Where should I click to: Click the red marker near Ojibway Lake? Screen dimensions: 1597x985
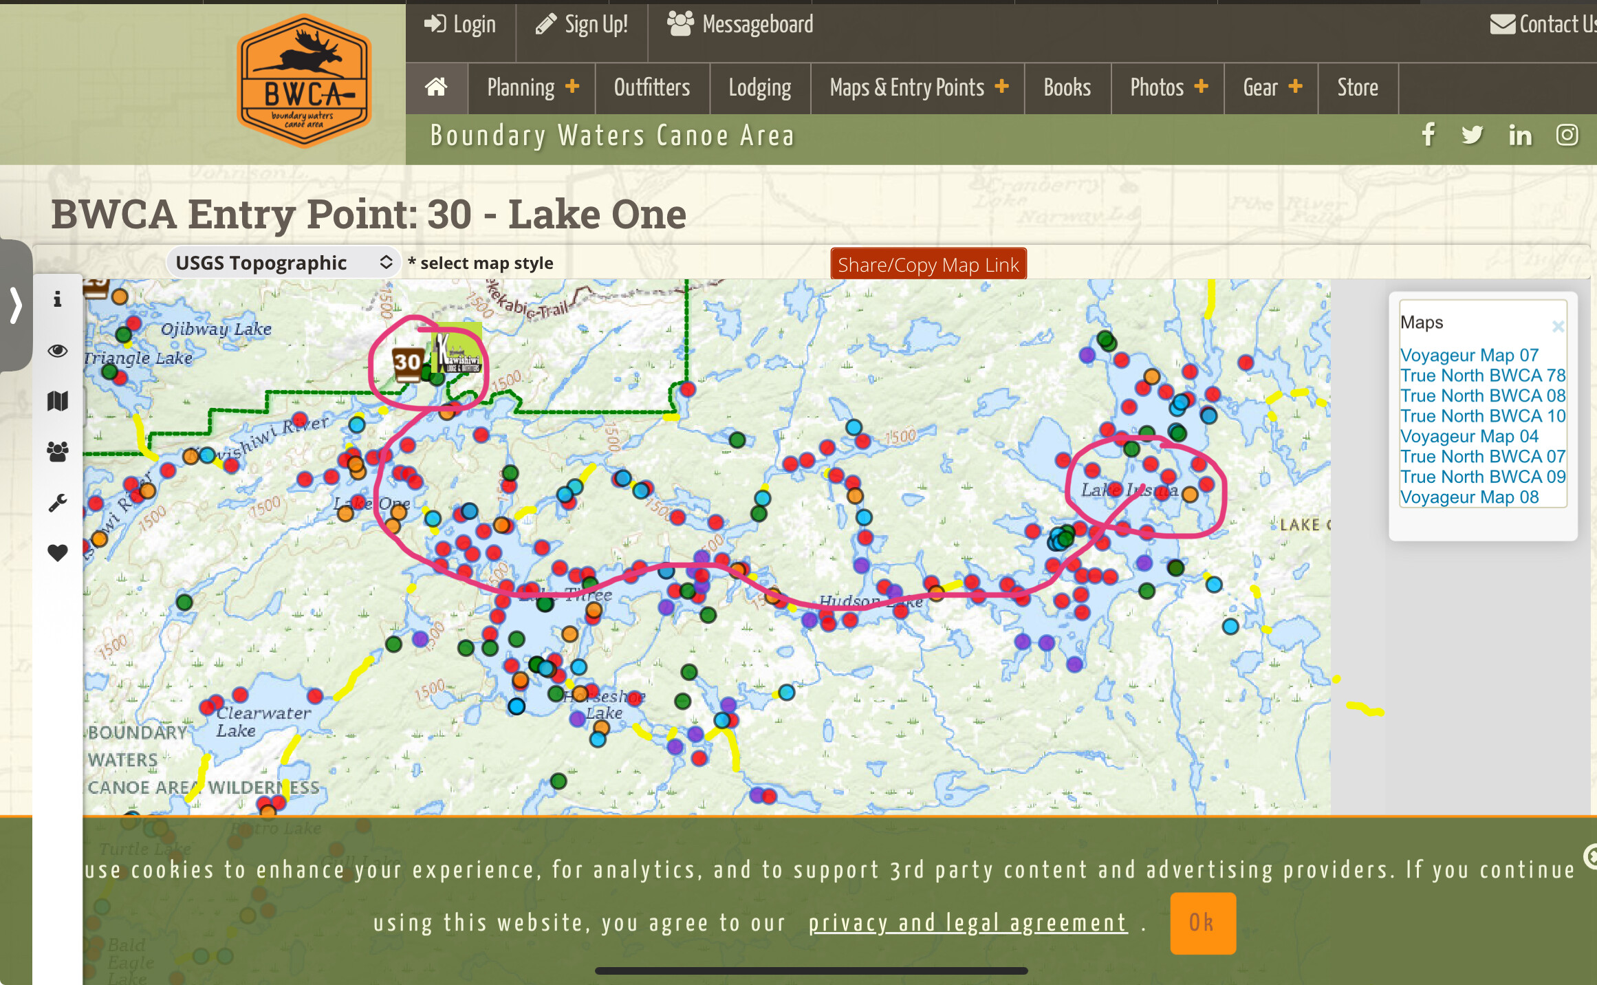tap(133, 323)
